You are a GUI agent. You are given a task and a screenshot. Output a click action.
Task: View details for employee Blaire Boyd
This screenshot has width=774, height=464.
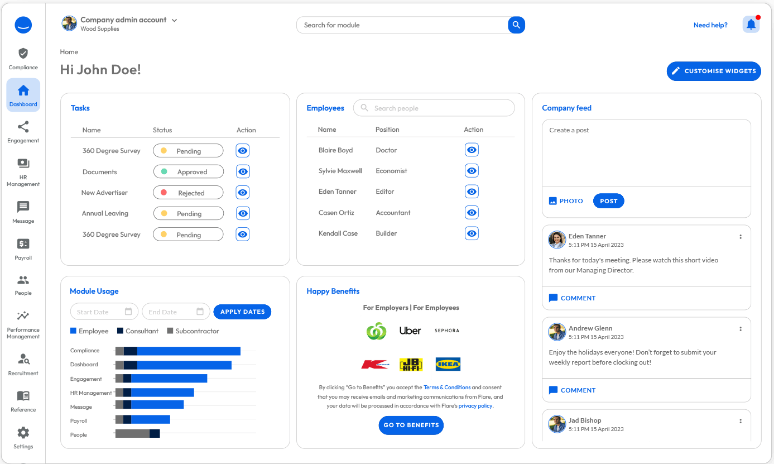[472, 149]
